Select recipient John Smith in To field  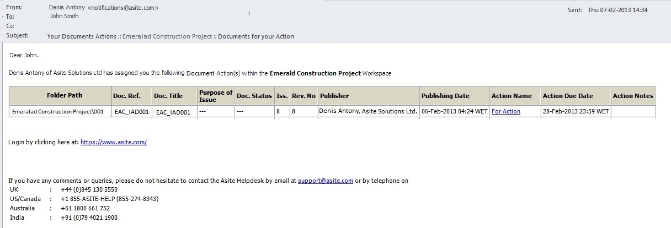(x=64, y=16)
